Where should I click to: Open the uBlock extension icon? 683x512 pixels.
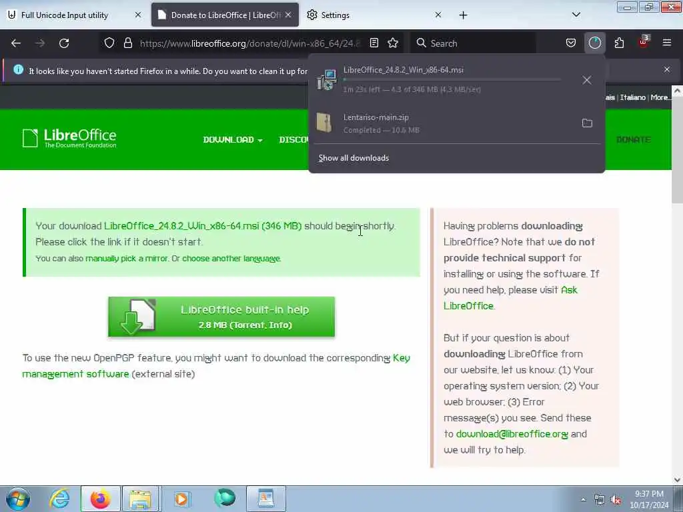(x=644, y=42)
